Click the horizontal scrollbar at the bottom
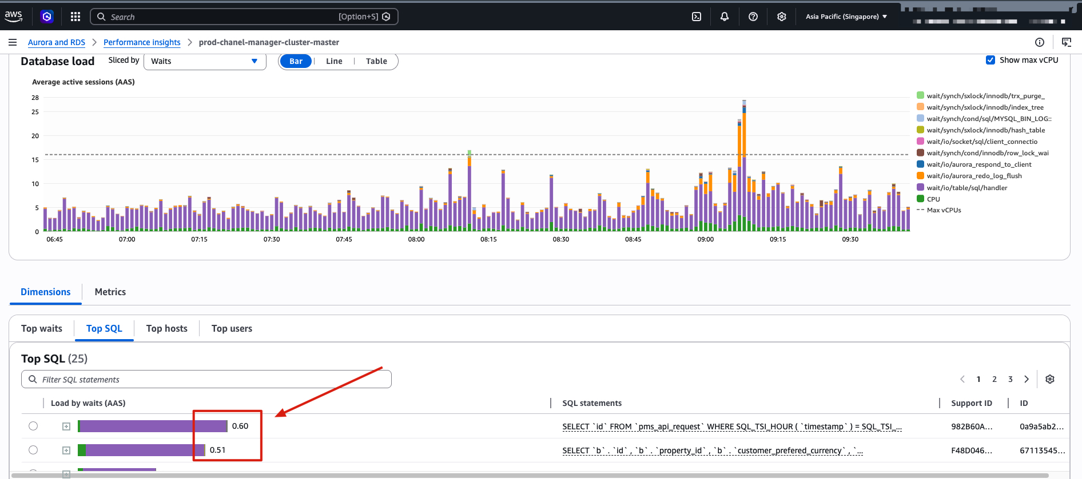Image resolution: width=1082 pixels, height=479 pixels. tap(530, 475)
